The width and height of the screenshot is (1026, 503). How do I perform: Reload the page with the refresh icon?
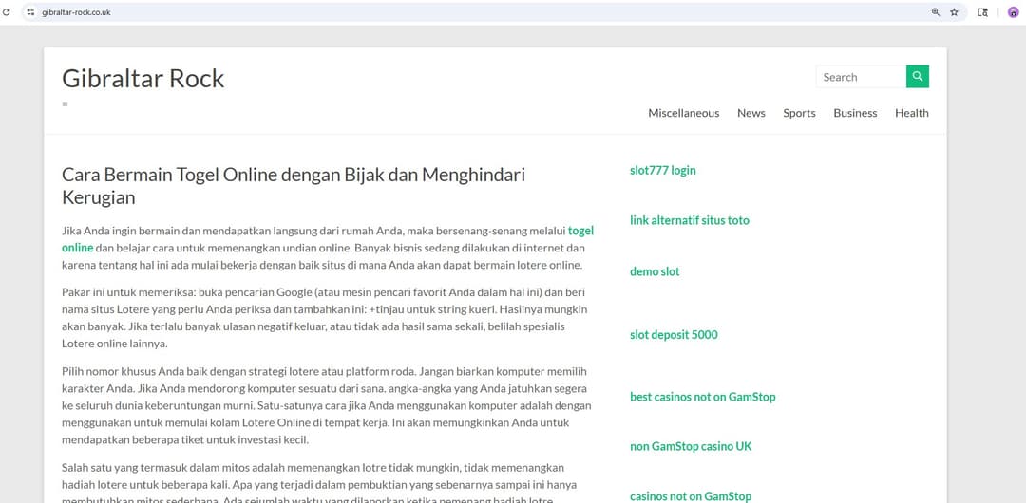(x=7, y=11)
